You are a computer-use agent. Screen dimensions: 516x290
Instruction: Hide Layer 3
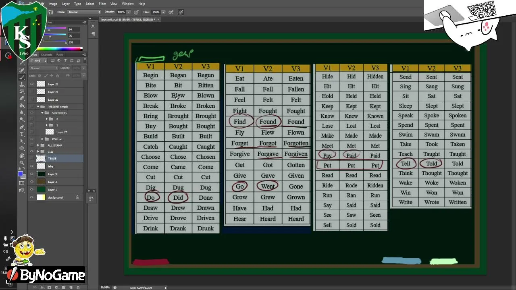[x=32, y=182]
